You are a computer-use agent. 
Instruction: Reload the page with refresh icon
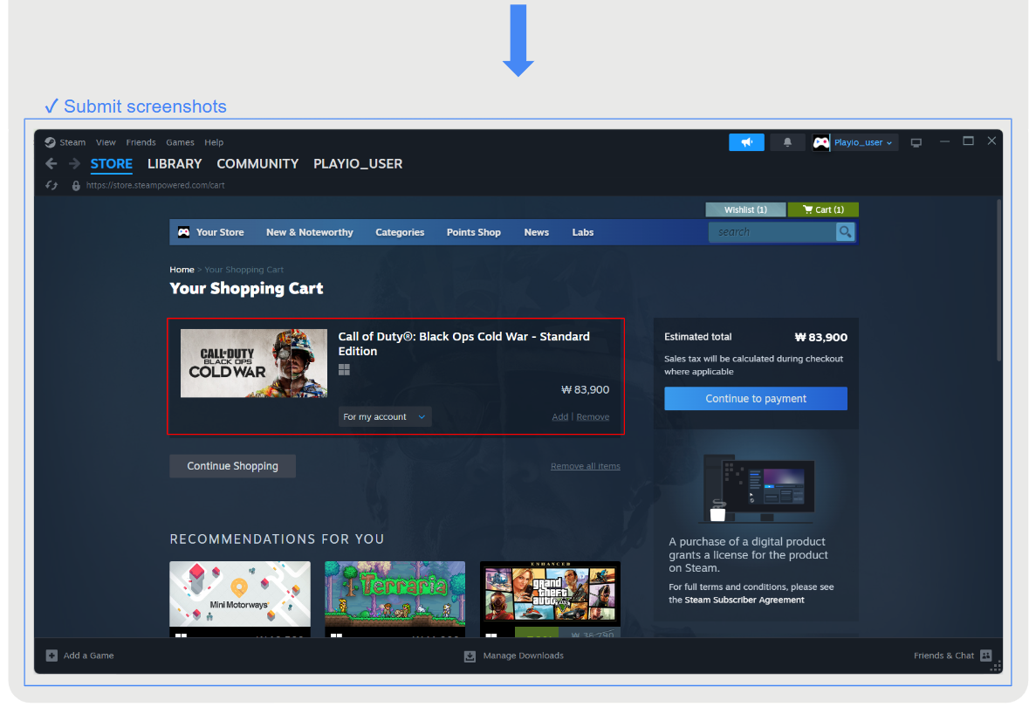tap(51, 186)
